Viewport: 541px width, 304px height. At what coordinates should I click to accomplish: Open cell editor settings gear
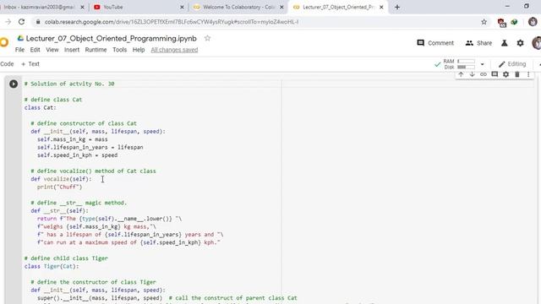tap(505, 74)
